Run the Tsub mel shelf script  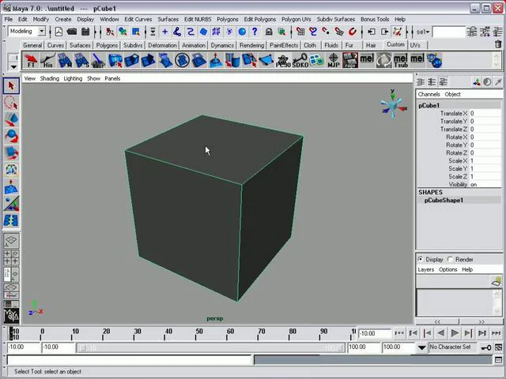coord(401,60)
